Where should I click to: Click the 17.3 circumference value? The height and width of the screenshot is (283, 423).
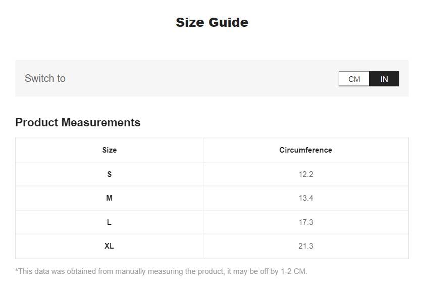click(306, 222)
